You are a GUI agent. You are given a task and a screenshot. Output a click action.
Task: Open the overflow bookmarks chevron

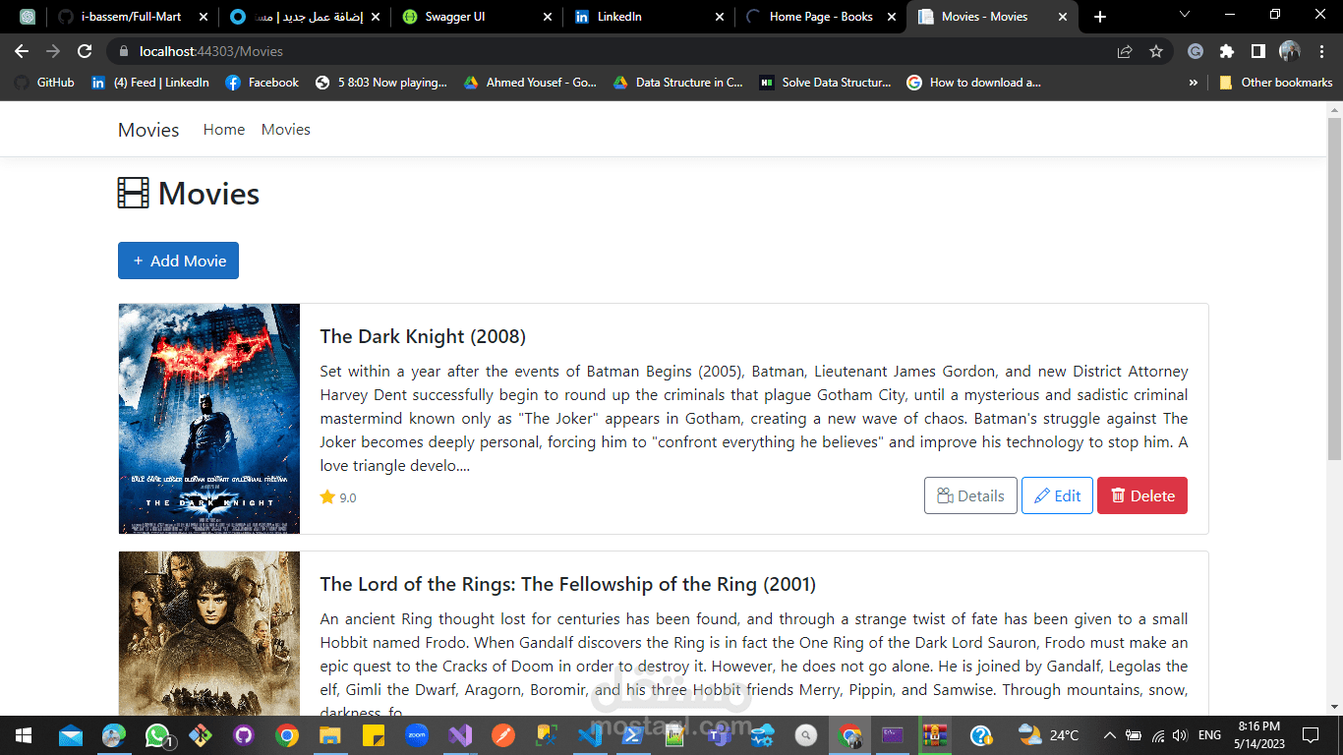1193,83
